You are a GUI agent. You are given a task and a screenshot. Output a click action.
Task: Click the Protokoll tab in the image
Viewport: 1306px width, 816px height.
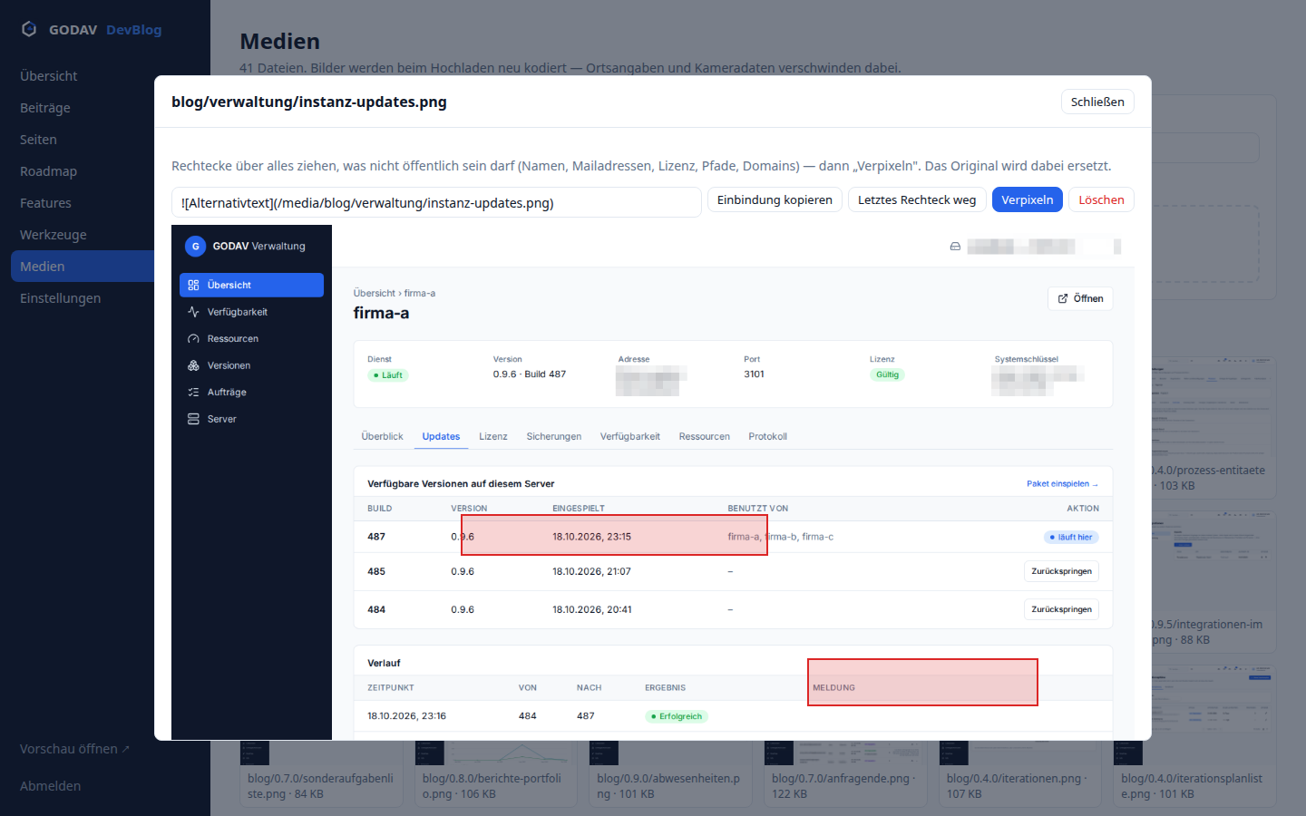pos(767,436)
